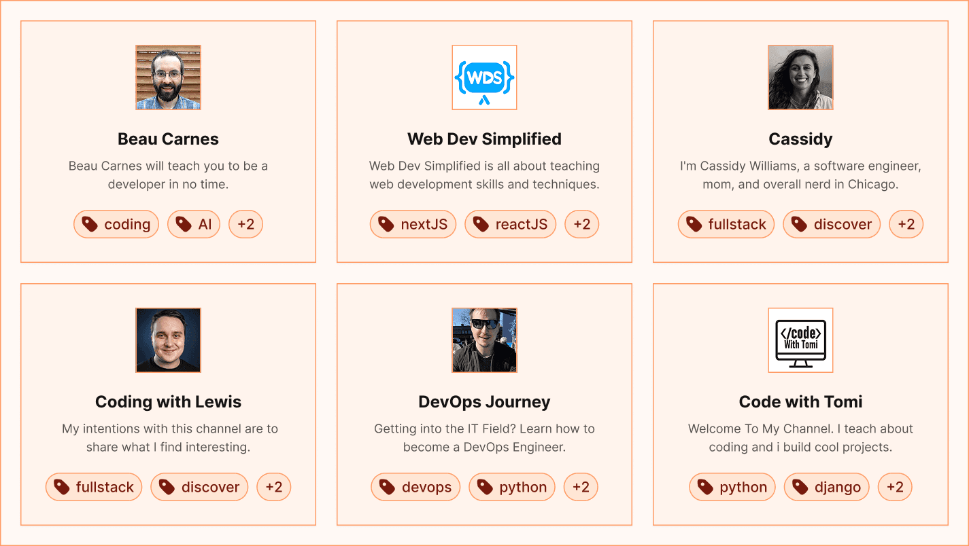
Task: Click the fullstack tag icon in Cassidy's card
Action: pyautogui.click(x=694, y=224)
